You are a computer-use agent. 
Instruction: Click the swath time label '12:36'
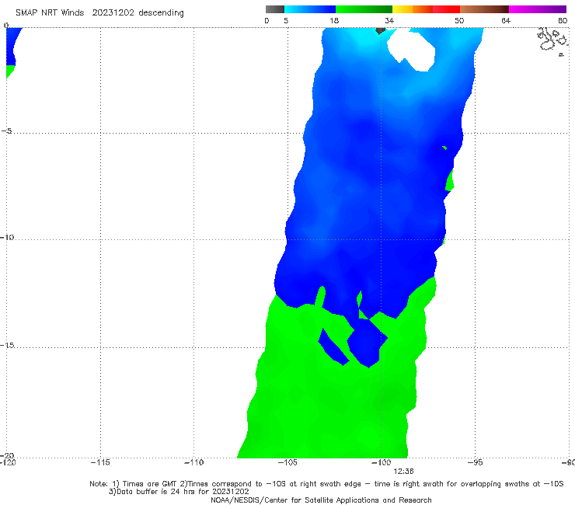(403, 472)
